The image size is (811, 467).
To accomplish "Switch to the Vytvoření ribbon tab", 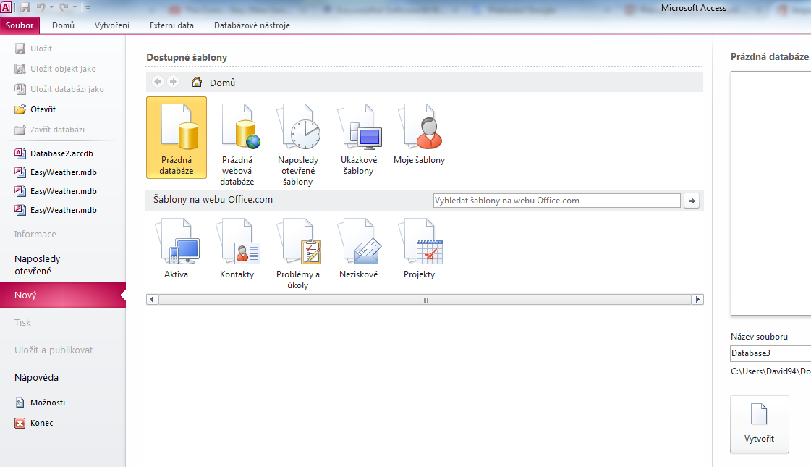I will (111, 25).
